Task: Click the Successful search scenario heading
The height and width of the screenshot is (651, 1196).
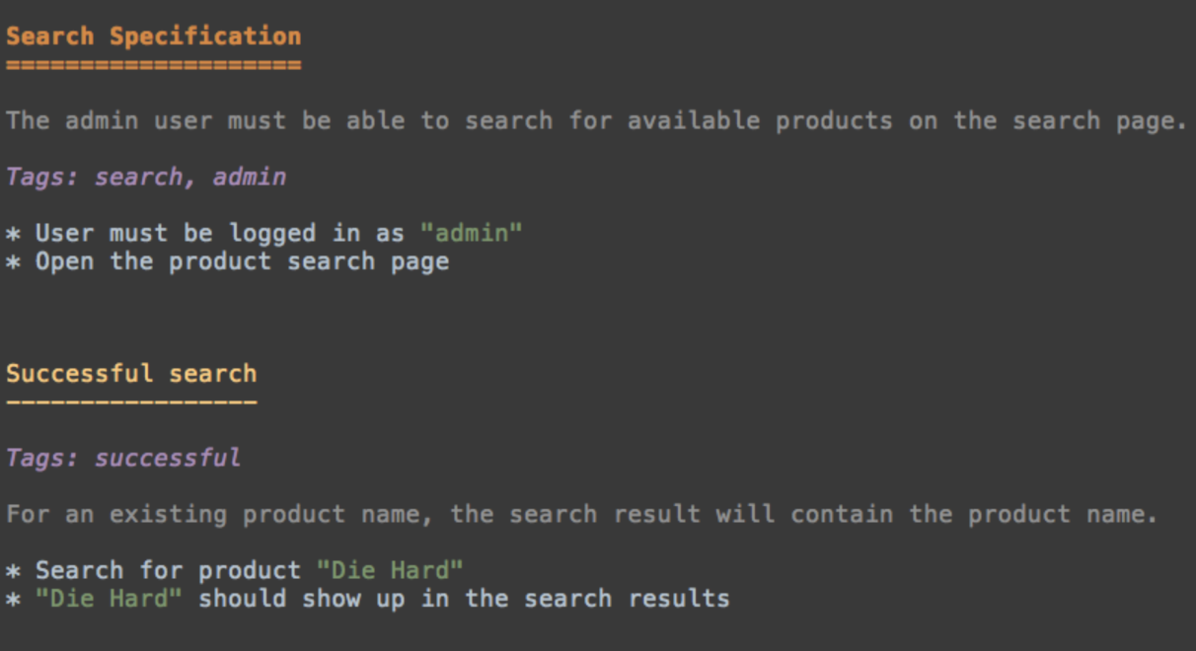Action: [x=132, y=373]
